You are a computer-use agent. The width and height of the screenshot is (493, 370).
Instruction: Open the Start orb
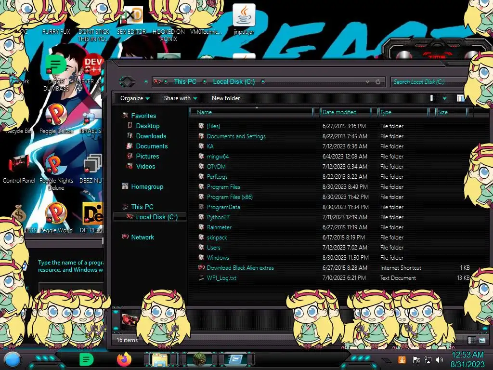12,360
